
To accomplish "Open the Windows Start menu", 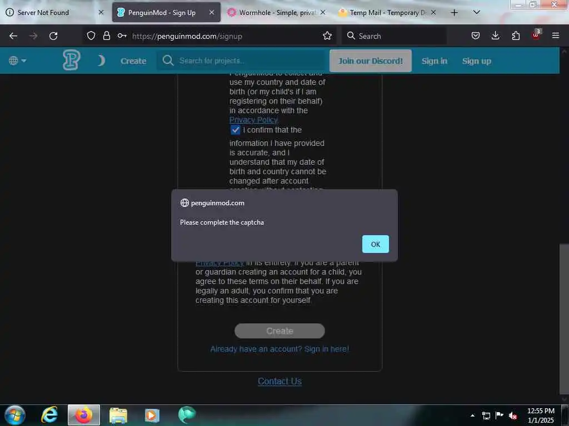I will (15, 415).
